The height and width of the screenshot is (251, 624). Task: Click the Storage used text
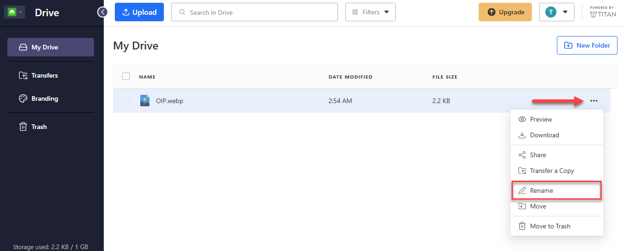click(x=50, y=247)
